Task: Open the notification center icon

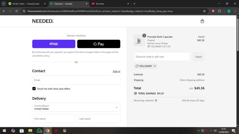Action: click(x=233, y=131)
